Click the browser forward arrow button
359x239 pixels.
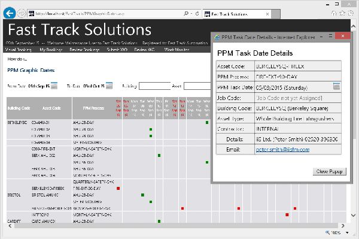coord(22,14)
